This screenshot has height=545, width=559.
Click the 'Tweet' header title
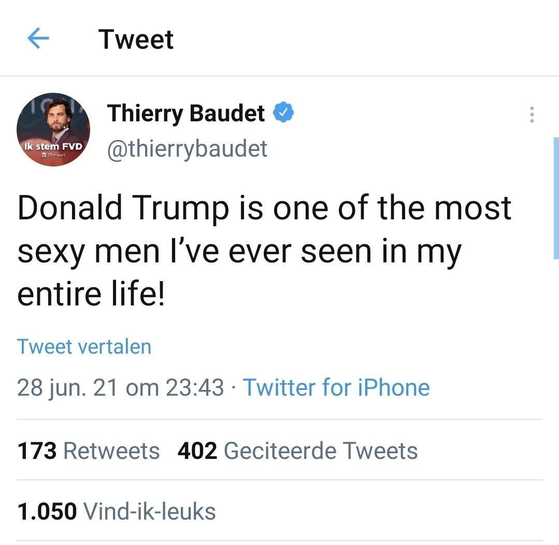tap(136, 39)
